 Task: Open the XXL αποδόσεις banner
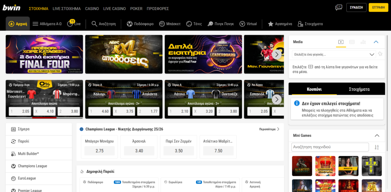(124, 54)
